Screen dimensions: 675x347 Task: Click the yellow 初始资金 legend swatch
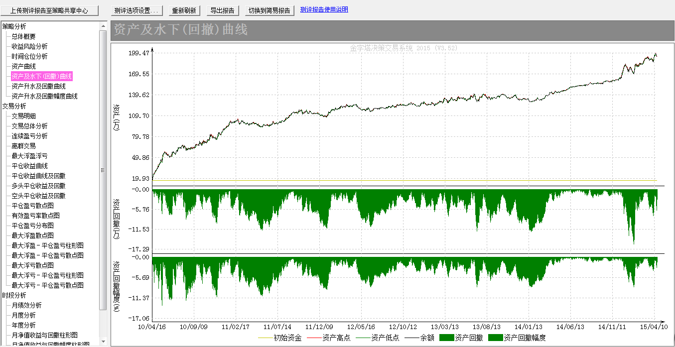click(x=266, y=338)
